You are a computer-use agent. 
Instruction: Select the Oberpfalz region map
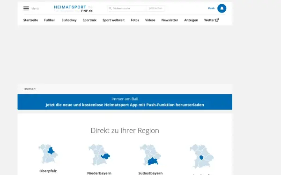(48, 154)
